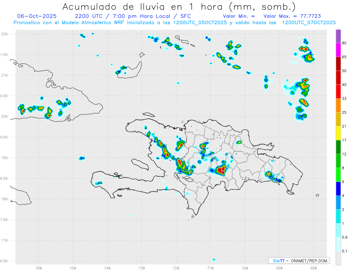Select the '74W' longitude label
This screenshot has width=352, height=272.
point(107,268)
